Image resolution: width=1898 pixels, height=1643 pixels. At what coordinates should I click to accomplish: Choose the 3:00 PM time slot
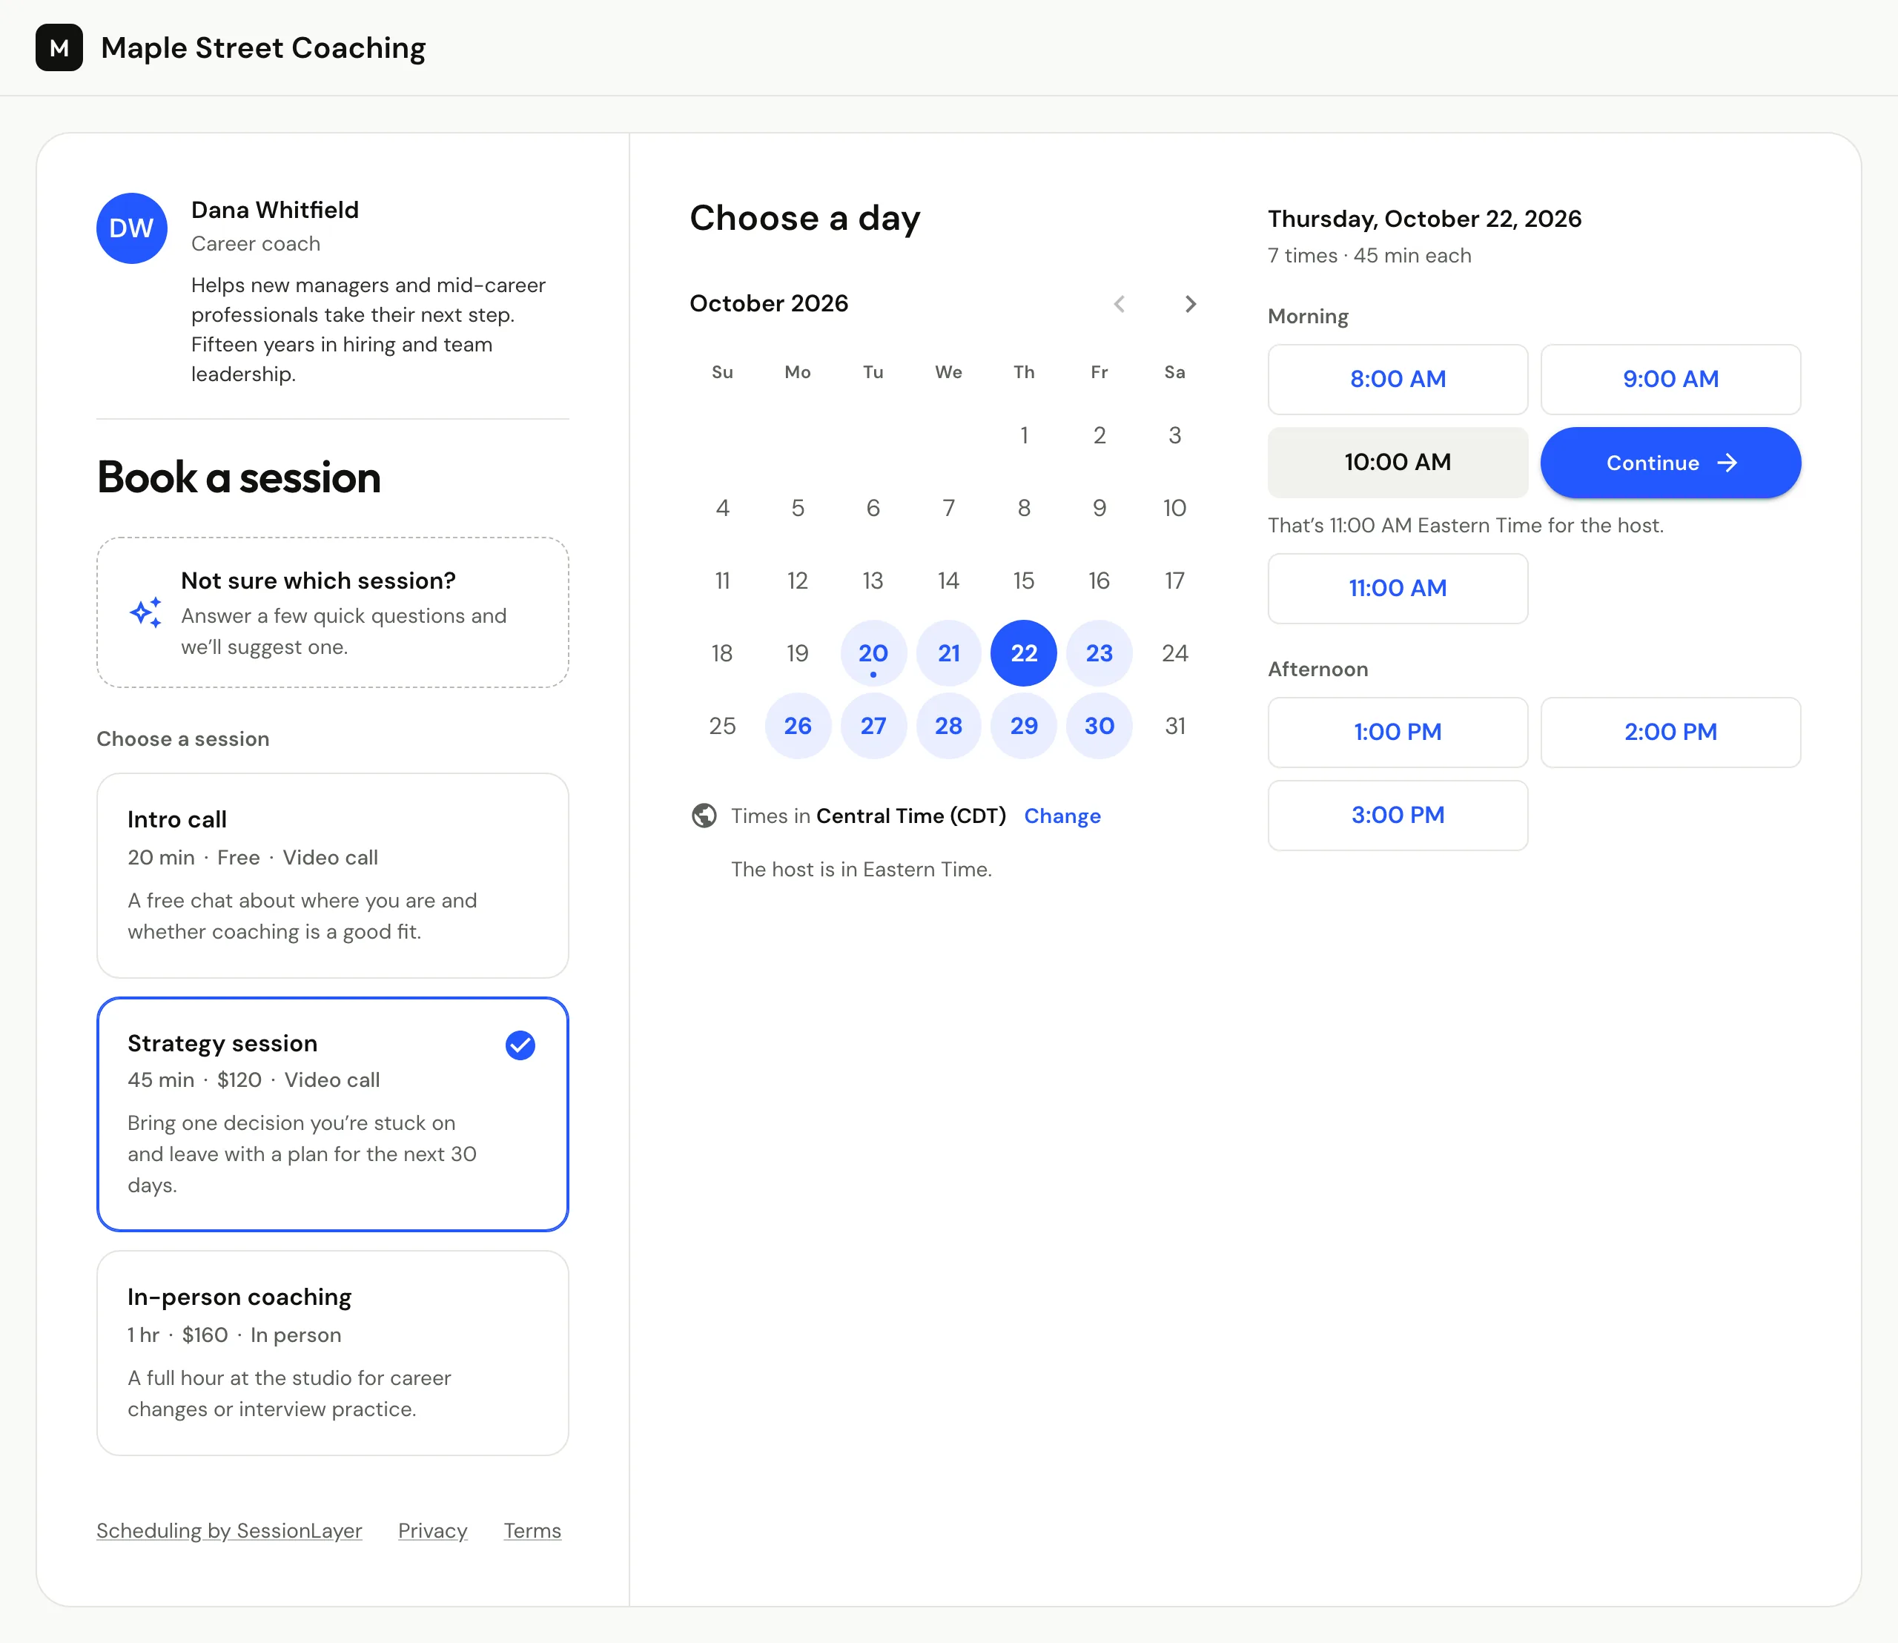1398,815
